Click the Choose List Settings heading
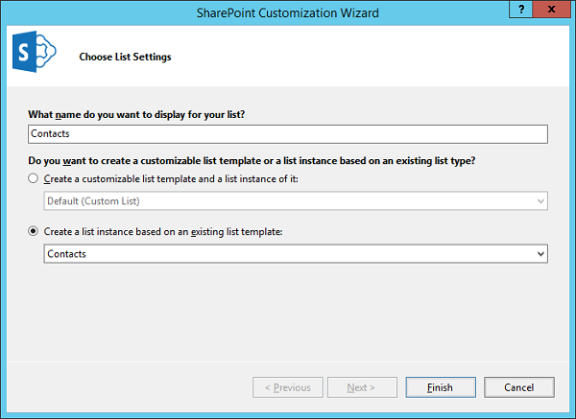The height and width of the screenshot is (419, 576). 125,57
